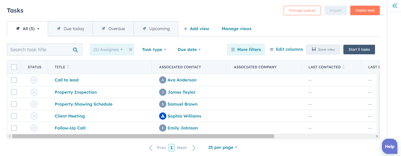Viewport: 401px width, 156px height.
Task: Check the 'Property Inspection' task checkbox
Action: tap(14, 92)
